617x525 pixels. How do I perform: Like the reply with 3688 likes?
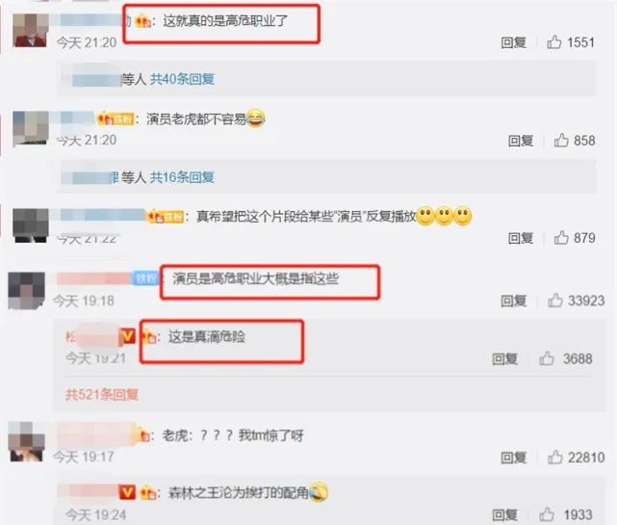(547, 358)
